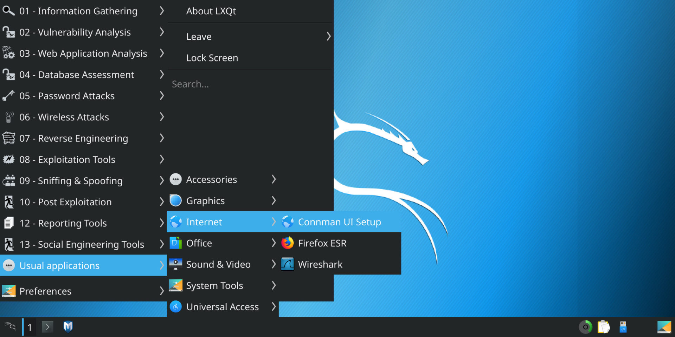Expand the Accessories submenu

coord(274,179)
